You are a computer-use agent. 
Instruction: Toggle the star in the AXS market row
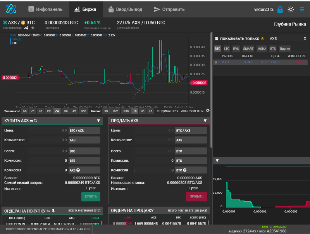coord(216,62)
